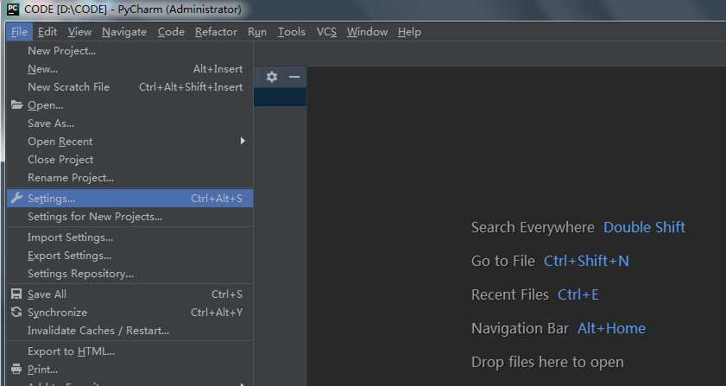Viewport: 726px width, 386px height.
Task: Select Invalidate Caches / Restart...
Action: (130, 331)
